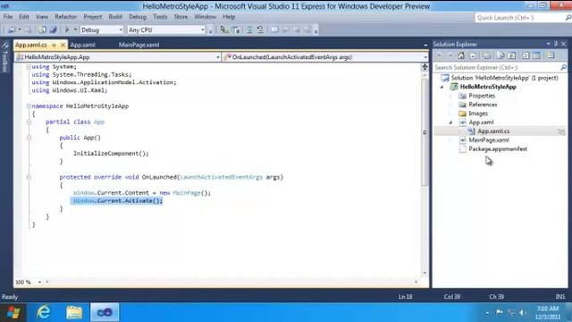Viewport: 572px width, 322px height.
Task: Click the last Solution Explorer toolbar icon
Action: pyautogui.click(x=551, y=55)
